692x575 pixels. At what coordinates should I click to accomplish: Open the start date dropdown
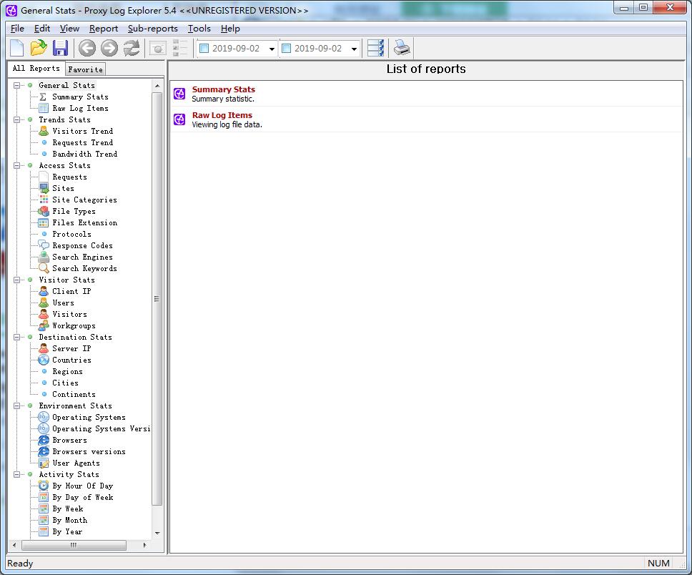(272, 49)
